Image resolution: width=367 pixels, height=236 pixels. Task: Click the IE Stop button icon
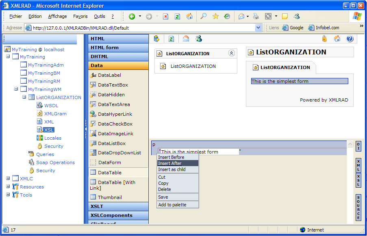[165, 17]
